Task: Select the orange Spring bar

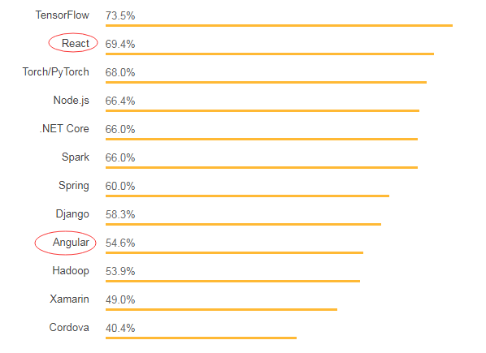Action: (247, 196)
